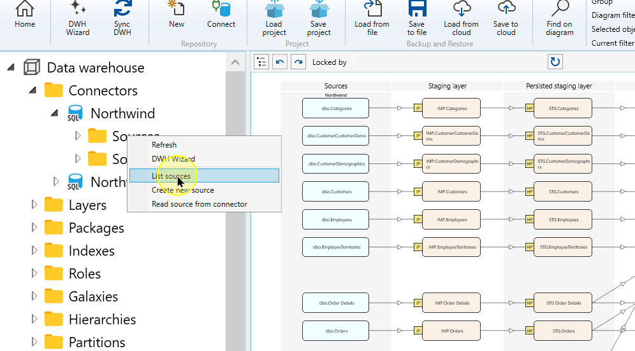Choose DWH Wizard in the context menu
This screenshot has width=635, height=351.
[204, 159]
